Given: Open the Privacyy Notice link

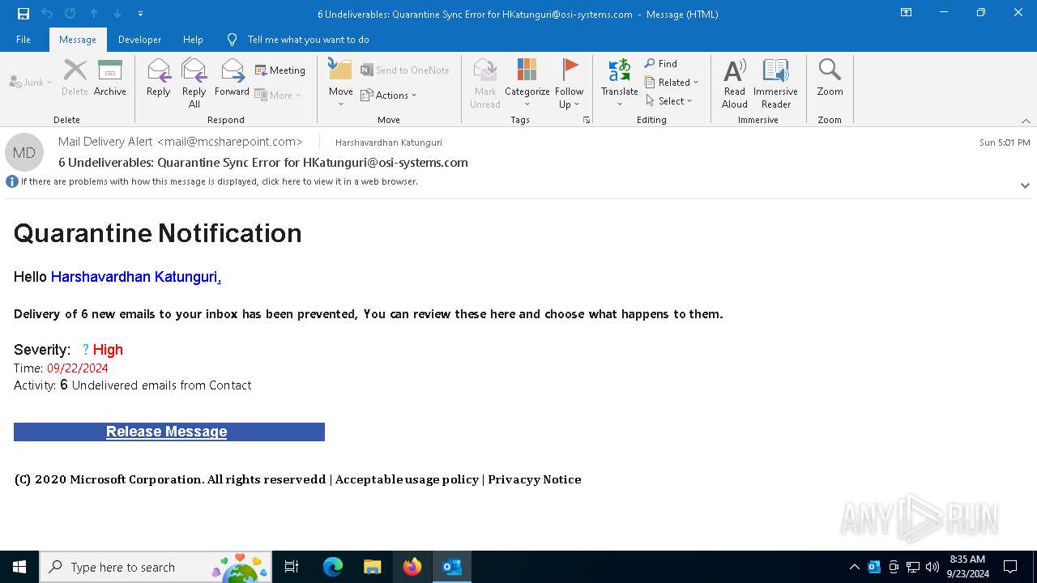Looking at the screenshot, I should [535, 479].
